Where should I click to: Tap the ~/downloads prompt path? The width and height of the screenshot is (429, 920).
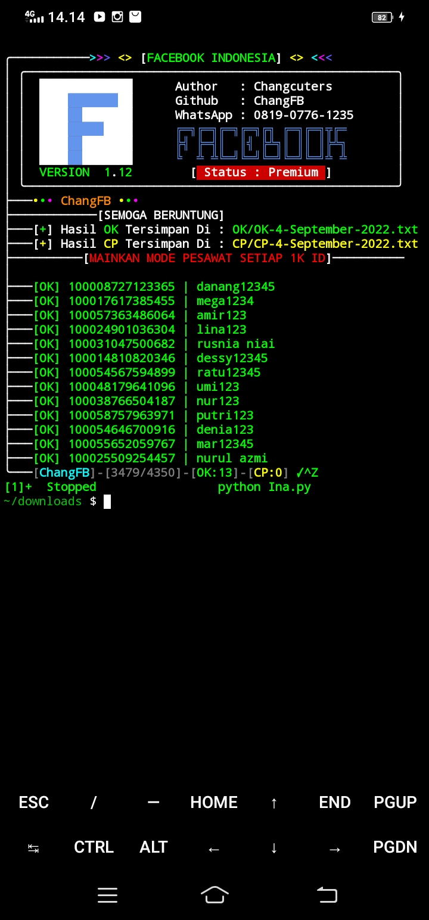tap(43, 502)
